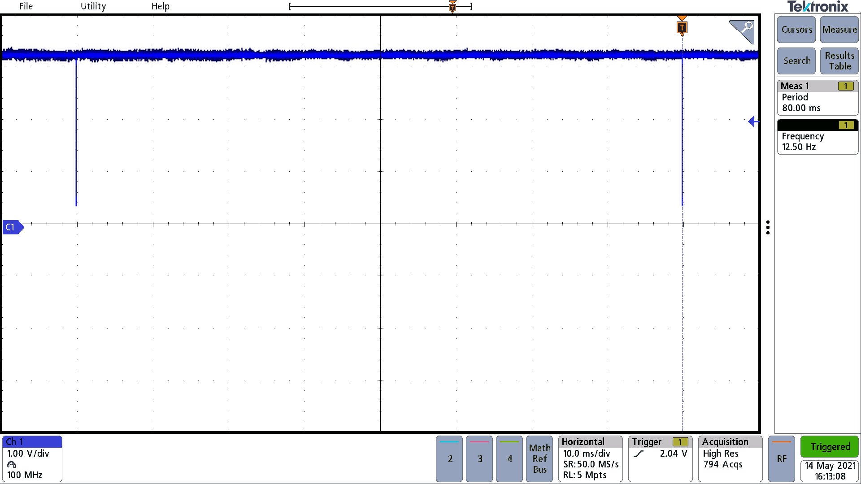The width and height of the screenshot is (861, 484).
Task: Open the Utility menu
Action: [x=93, y=6]
